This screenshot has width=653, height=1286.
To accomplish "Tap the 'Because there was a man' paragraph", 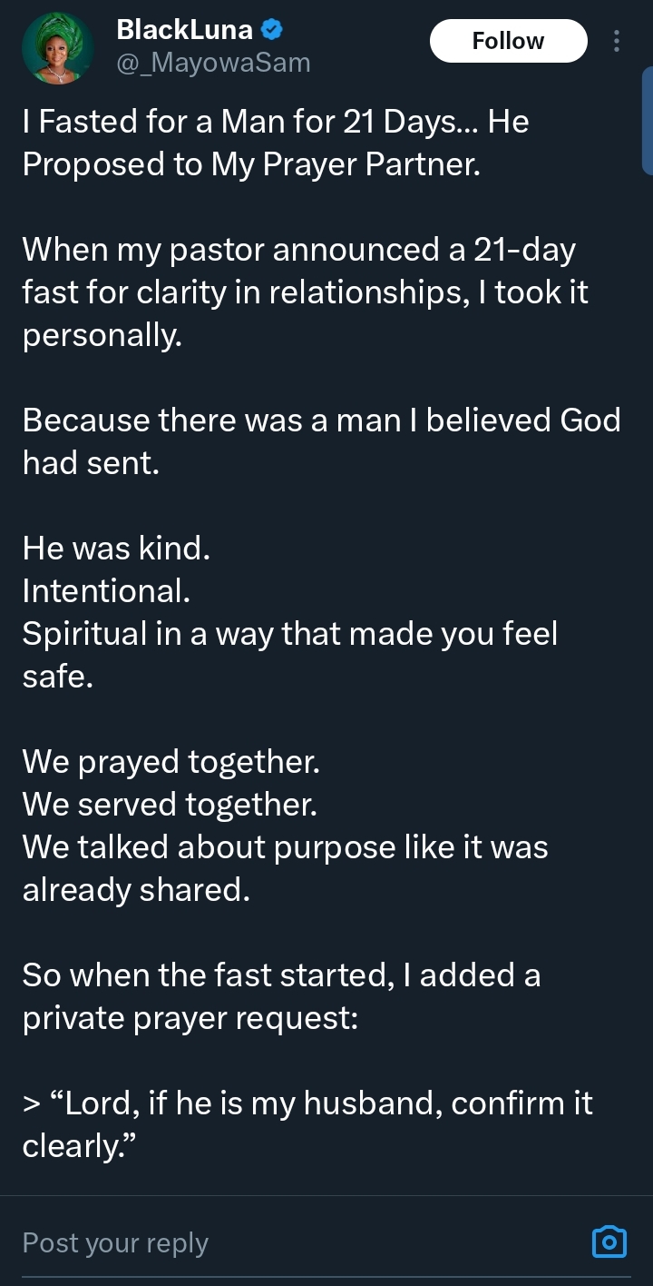I will [x=317, y=441].
